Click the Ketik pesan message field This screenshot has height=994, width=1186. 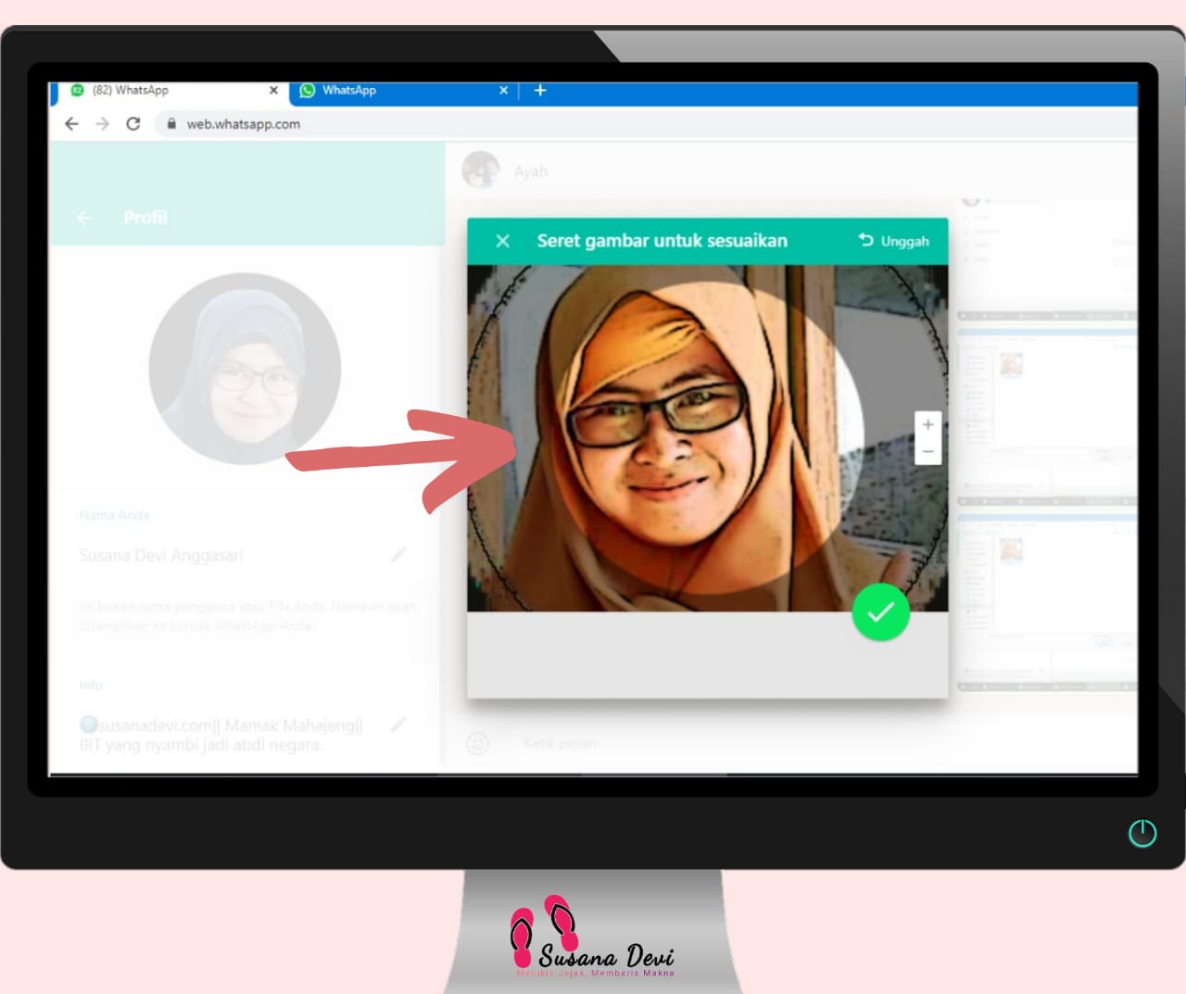pyautogui.click(x=825, y=743)
